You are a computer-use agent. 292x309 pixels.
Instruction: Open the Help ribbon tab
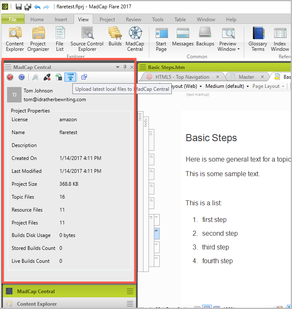click(231, 20)
